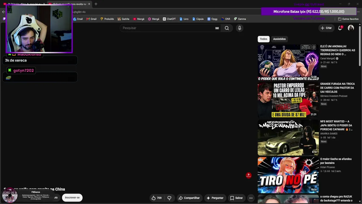This screenshot has width=362, height=204.
Task: Open YouTube notifications bell
Action: (x=340, y=28)
